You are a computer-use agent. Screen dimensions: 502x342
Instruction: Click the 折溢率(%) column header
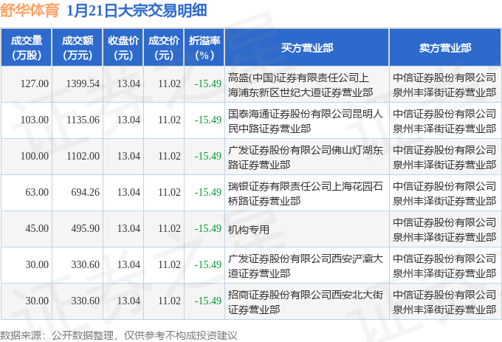click(x=204, y=47)
